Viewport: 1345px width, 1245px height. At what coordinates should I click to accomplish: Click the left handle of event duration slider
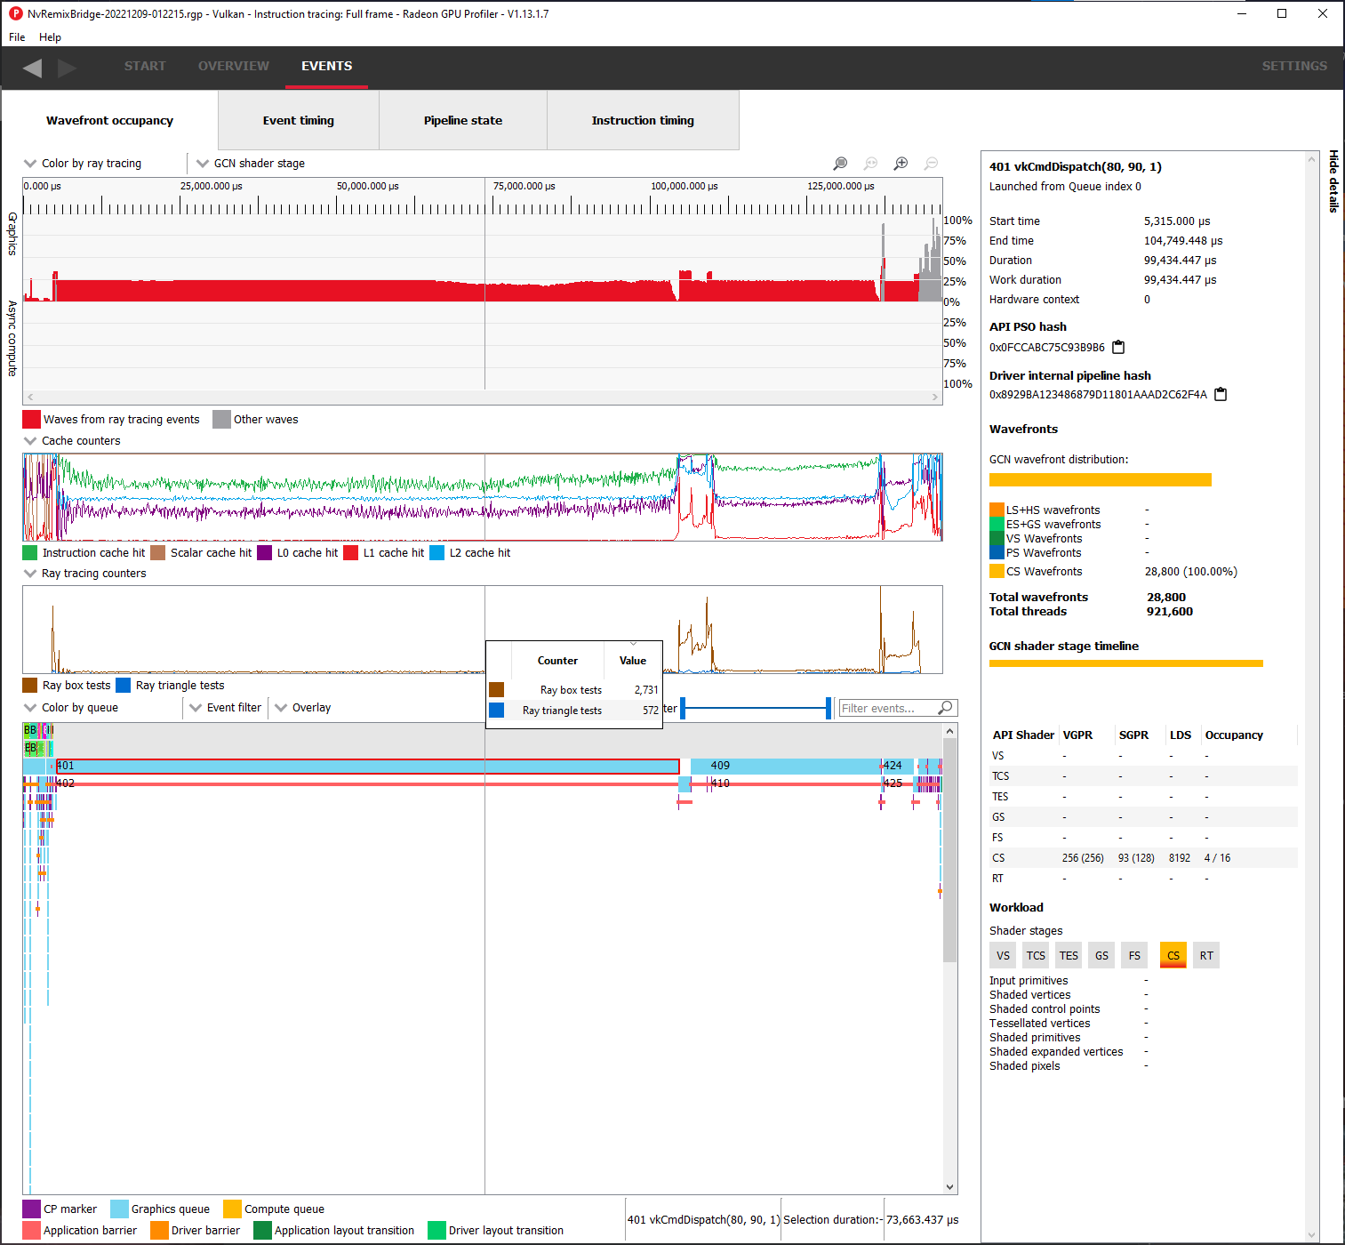point(683,708)
